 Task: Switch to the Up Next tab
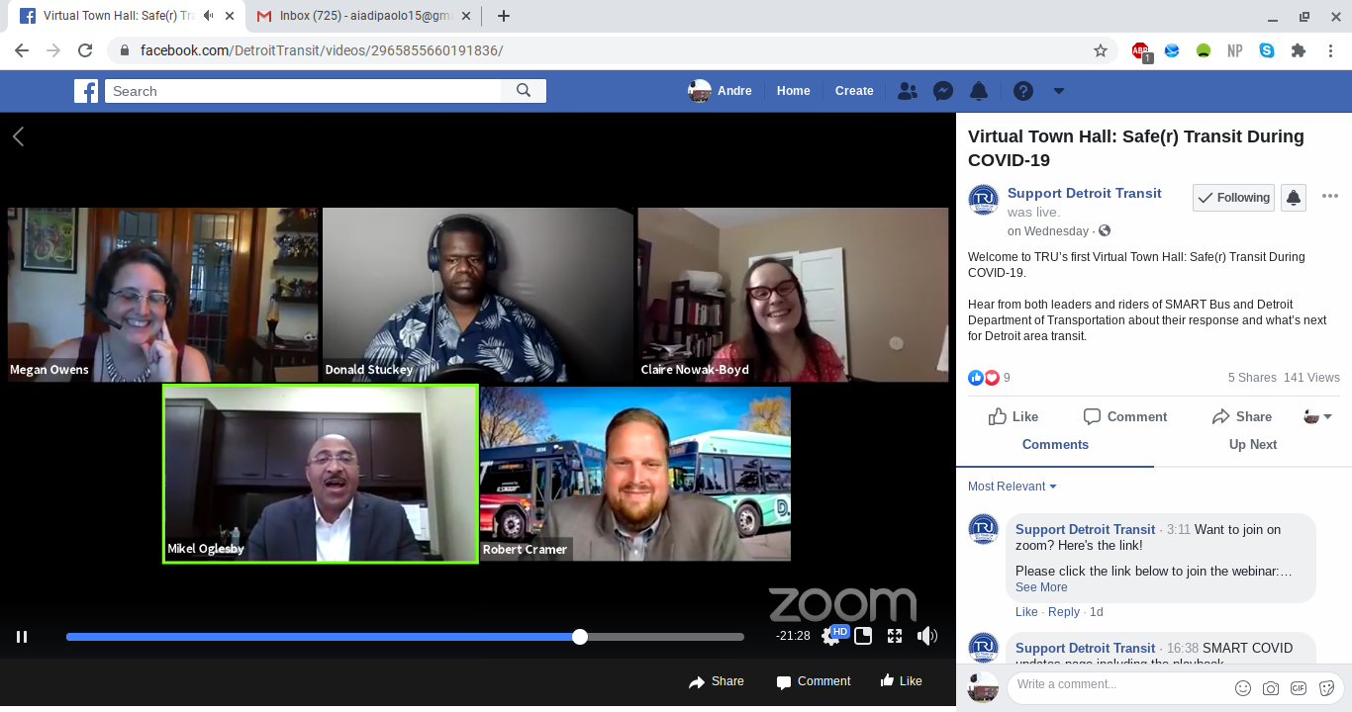(1252, 445)
